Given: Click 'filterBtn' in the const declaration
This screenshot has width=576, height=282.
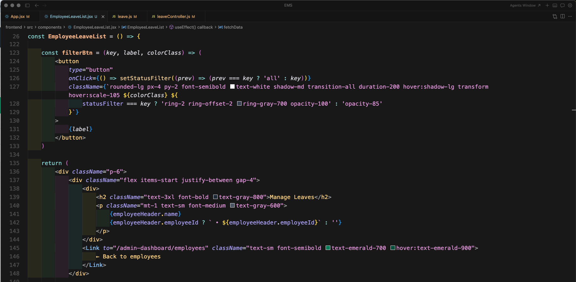Looking at the screenshot, I should click(77, 53).
